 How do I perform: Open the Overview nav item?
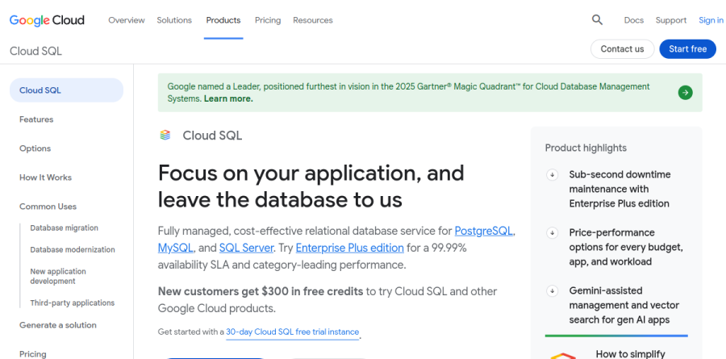[x=127, y=20]
